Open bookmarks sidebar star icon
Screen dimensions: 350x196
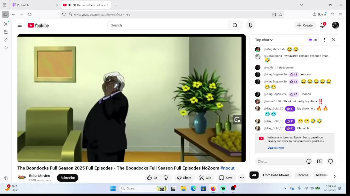point(6,48)
